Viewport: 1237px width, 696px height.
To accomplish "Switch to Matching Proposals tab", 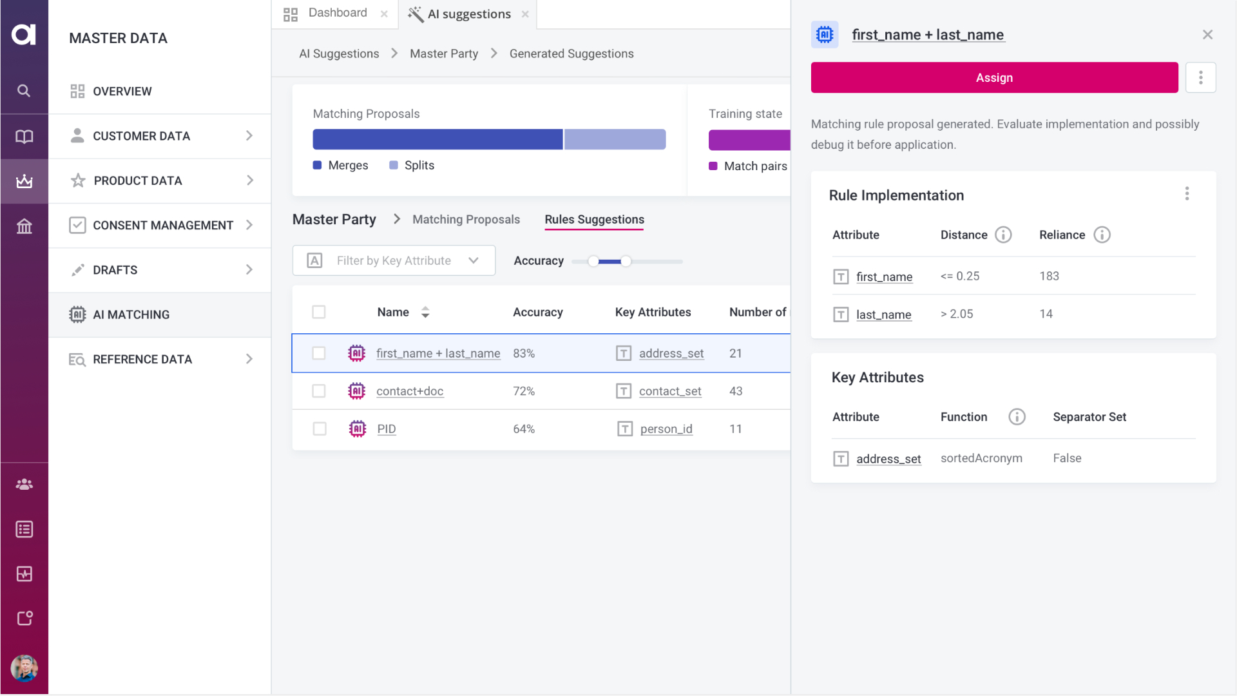I will 466,219.
